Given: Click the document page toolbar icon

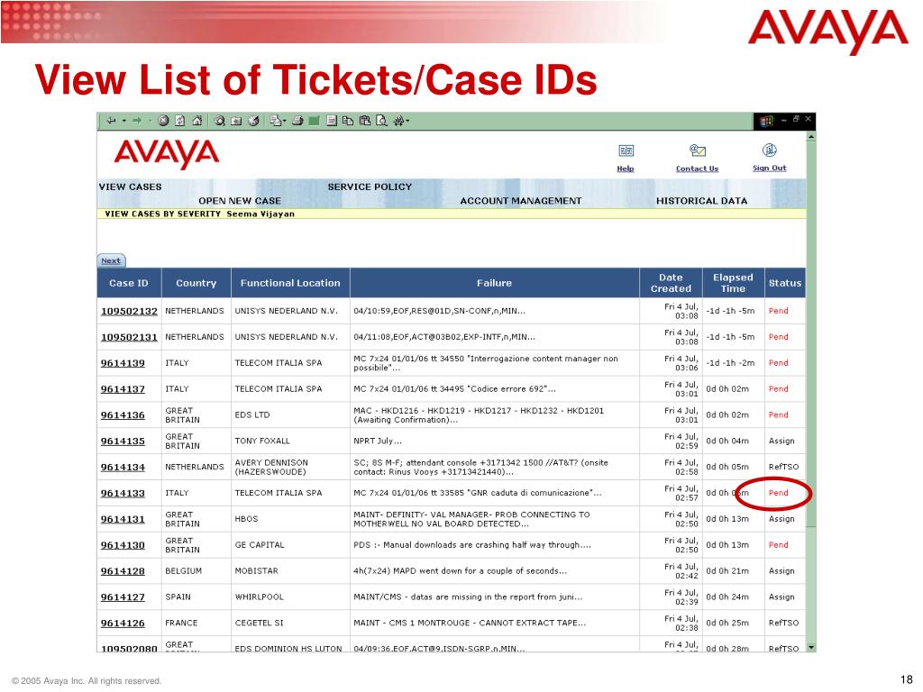Looking at the screenshot, I should coord(332,121).
